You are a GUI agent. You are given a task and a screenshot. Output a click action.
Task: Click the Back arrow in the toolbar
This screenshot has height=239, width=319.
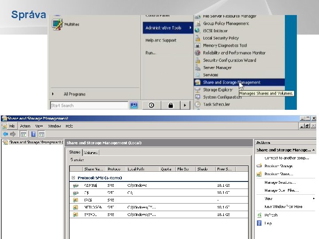click(x=5, y=134)
